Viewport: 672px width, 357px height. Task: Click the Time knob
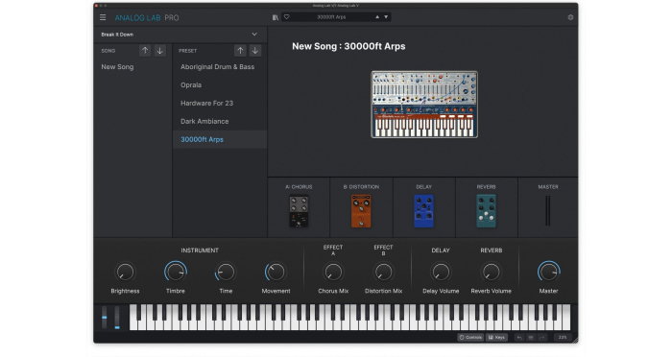click(226, 272)
